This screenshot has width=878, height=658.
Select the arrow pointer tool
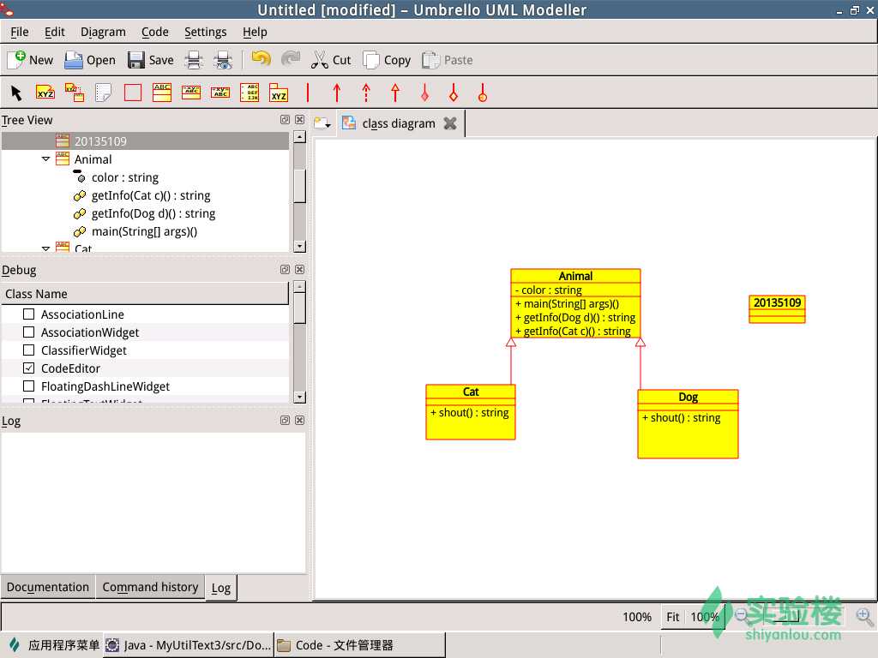16,93
